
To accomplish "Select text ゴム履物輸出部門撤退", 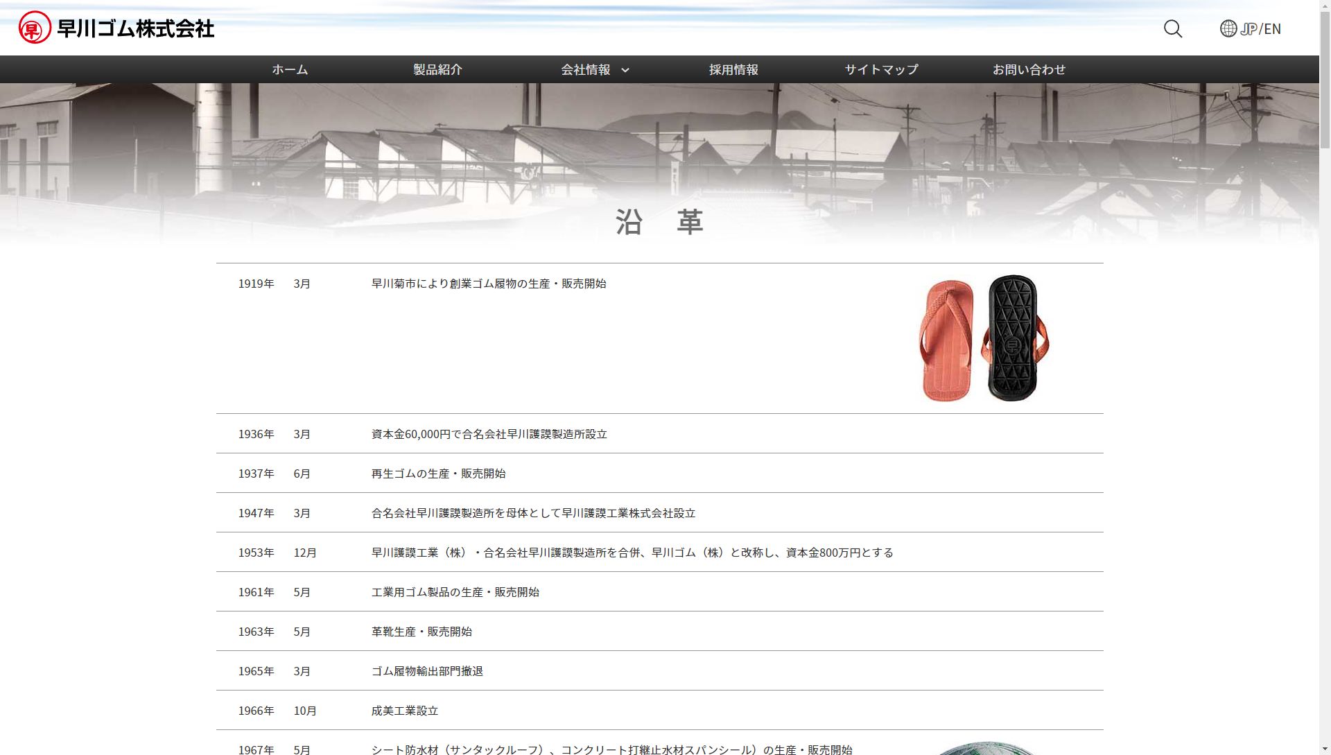I will (427, 671).
